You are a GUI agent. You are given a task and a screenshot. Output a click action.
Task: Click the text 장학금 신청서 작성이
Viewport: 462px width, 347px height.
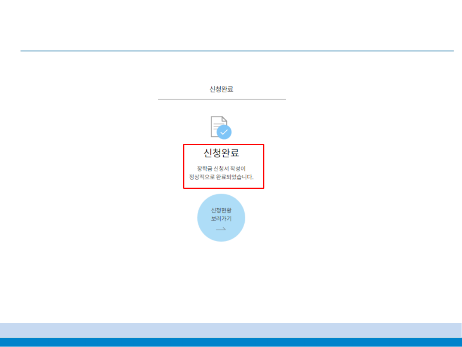pos(221,169)
